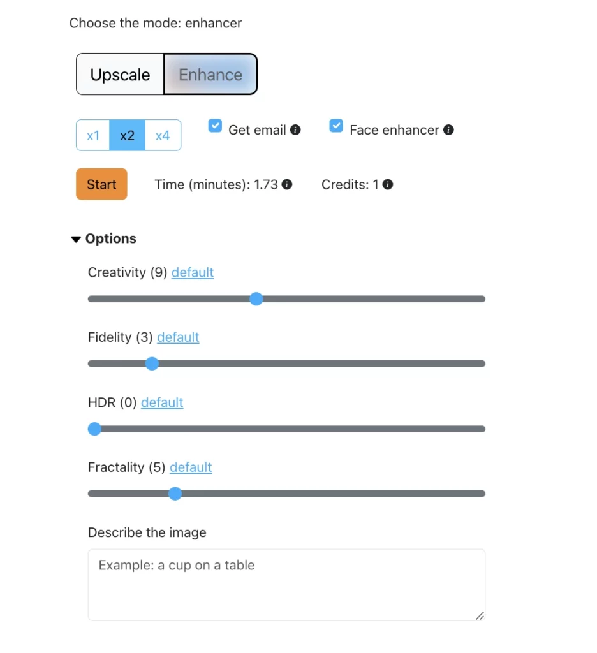Uncheck the Get email checkbox
Image resolution: width=597 pixels, height=653 pixels.
click(215, 126)
